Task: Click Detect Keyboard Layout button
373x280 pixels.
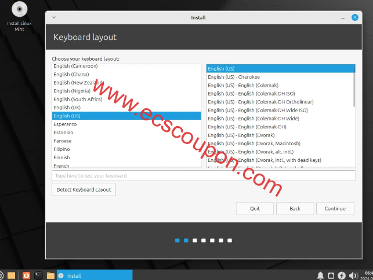Action: coord(84,190)
